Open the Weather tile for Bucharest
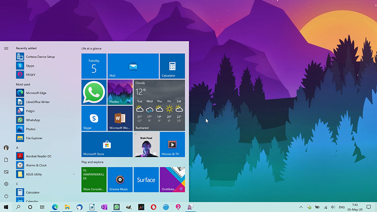The height and width of the screenshot is (212, 377). [x=159, y=105]
